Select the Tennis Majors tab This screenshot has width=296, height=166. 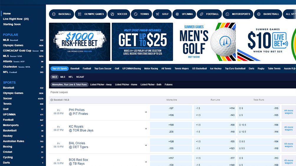(x=182, y=69)
